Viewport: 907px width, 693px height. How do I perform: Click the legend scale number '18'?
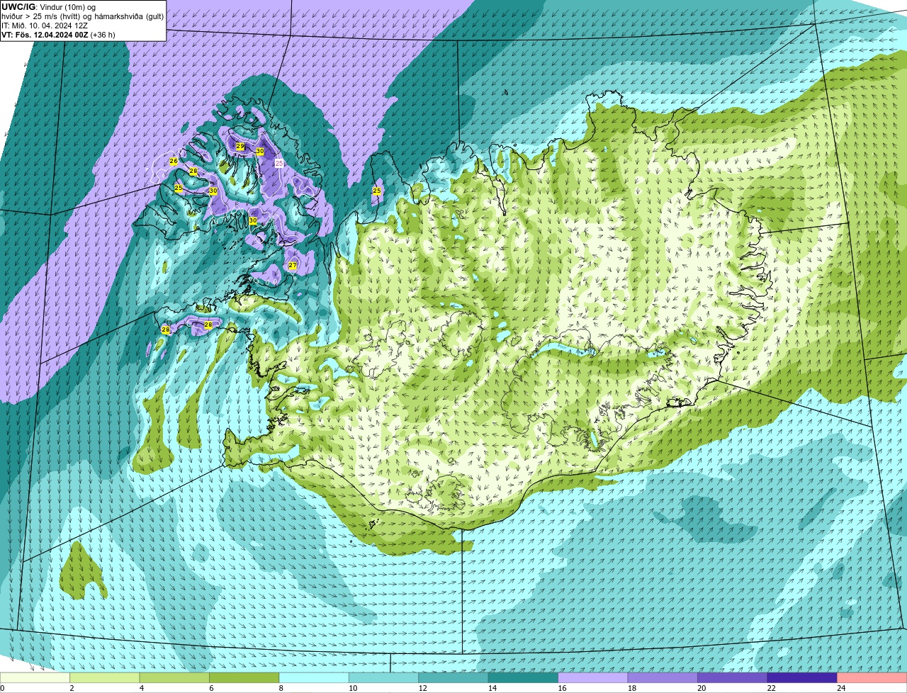click(x=631, y=688)
